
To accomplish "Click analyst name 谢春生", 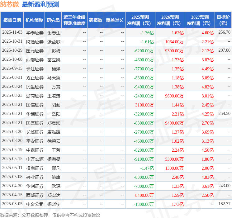I will tap(54, 32).
